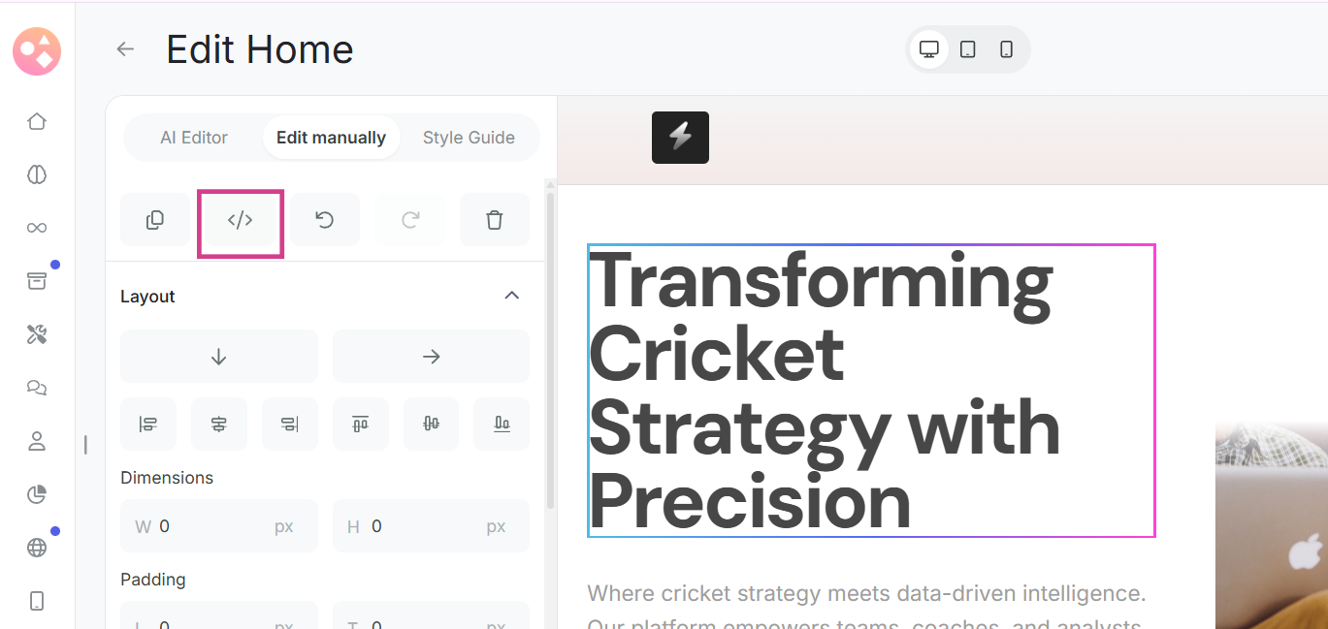Open the Style Guide tab
Screen dimensions: 1328x629
469,138
